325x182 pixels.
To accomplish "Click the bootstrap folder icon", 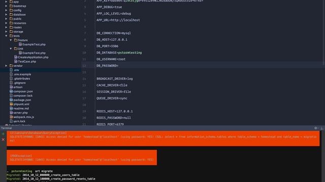I will (11, 6).
